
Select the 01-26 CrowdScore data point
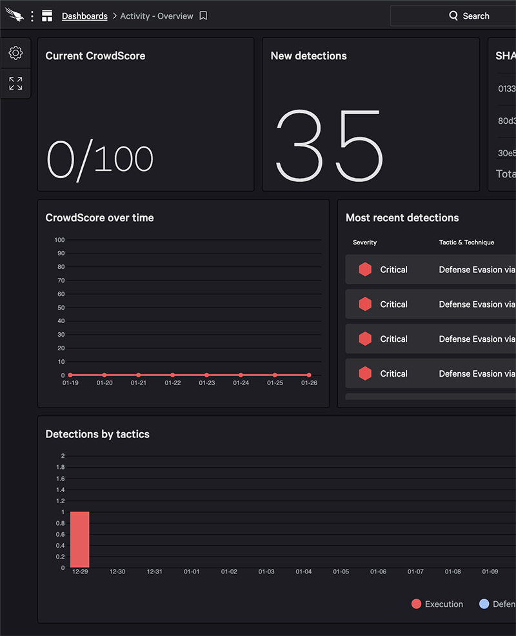[309, 375]
